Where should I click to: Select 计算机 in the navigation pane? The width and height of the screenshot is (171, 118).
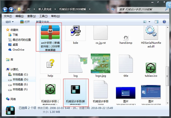point(14,69)
